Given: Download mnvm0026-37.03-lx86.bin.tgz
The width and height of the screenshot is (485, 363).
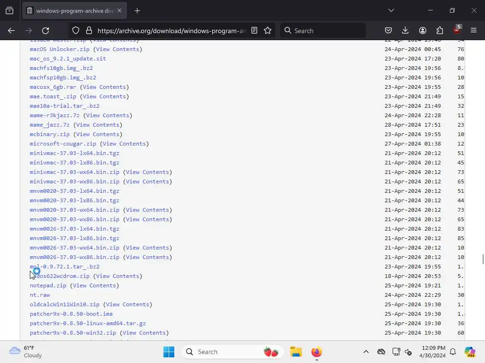Looking at the screenshot, I should click(x=74, y=238).
